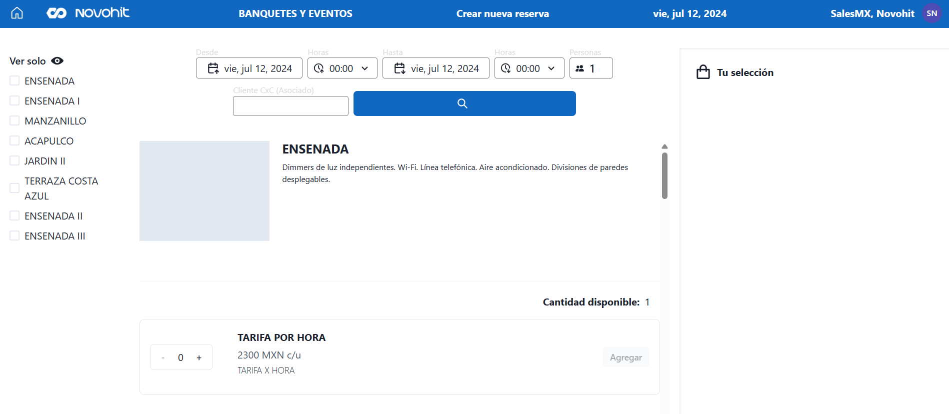Check the MANZANILLO filter checkbox

pyautogui.click(x=14, y=121)
